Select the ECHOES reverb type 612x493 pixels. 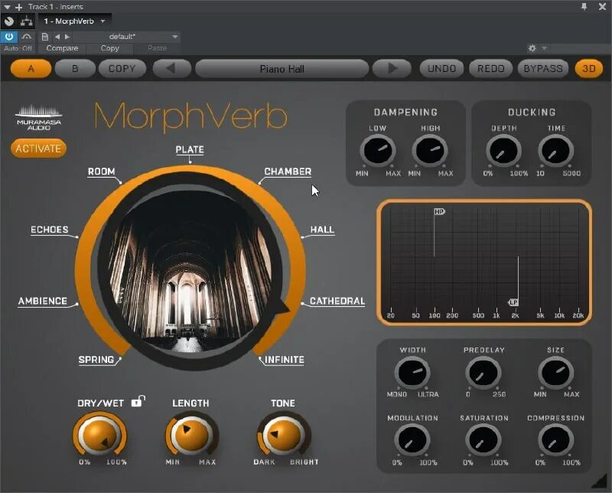tap(49, 230)
